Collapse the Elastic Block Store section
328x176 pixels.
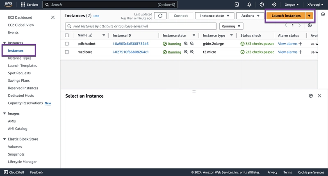(x=5, y=139)
